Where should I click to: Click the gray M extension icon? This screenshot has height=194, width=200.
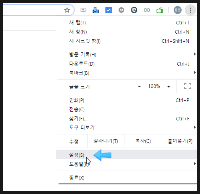point(121,10)
